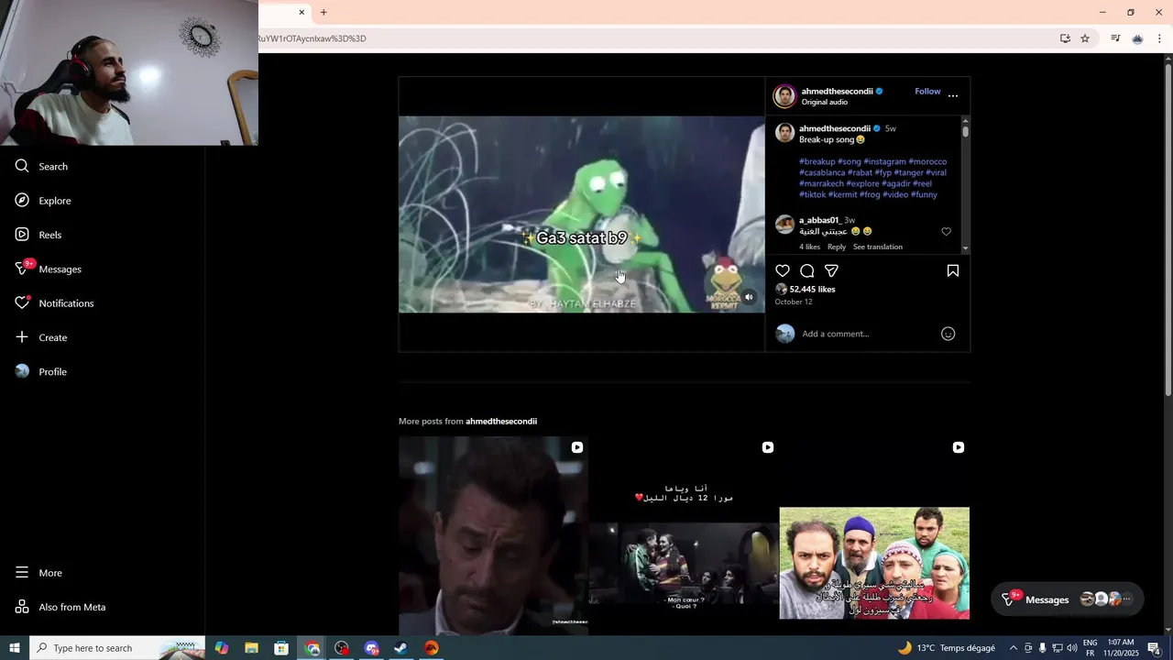Viewport: 1173px width, 660px height.
Task: Close the current browser tab
Action: point(301,12)
